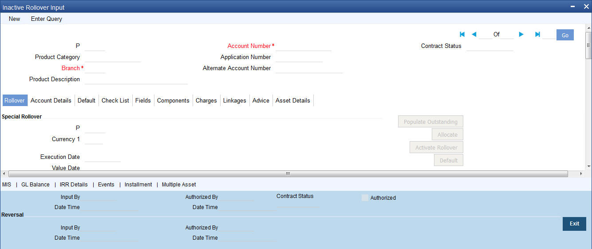This screenshot has width=592, height=249.
Task: Open the Asset Details tab
Action: coord(293,100)
